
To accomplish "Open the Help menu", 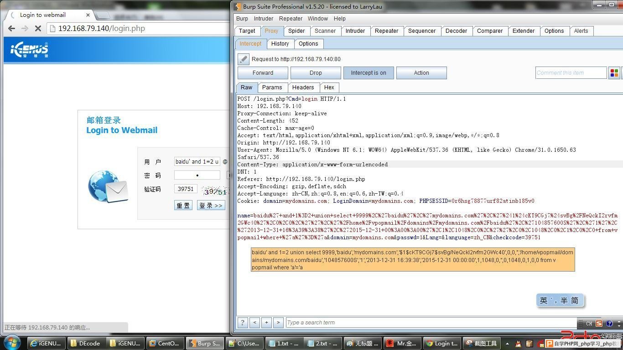I will (x=340, y=19).
